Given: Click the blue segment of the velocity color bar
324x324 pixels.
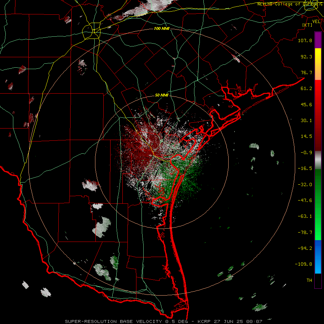Looking at the screenshot, I should tap(318, 257).
